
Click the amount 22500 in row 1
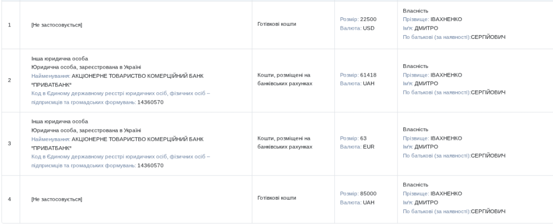tap(368, 19)
